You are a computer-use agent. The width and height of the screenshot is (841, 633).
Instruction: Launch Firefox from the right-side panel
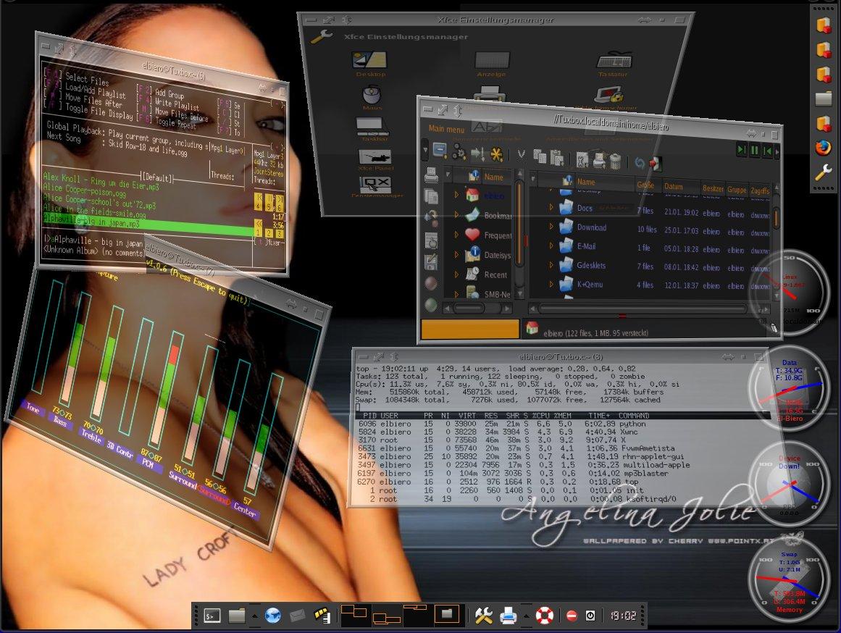(823, 148)
